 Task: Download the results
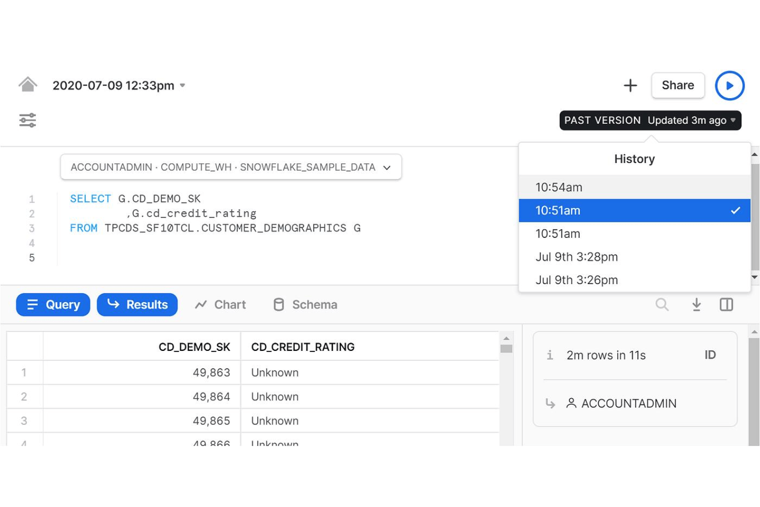pos(696,305)
